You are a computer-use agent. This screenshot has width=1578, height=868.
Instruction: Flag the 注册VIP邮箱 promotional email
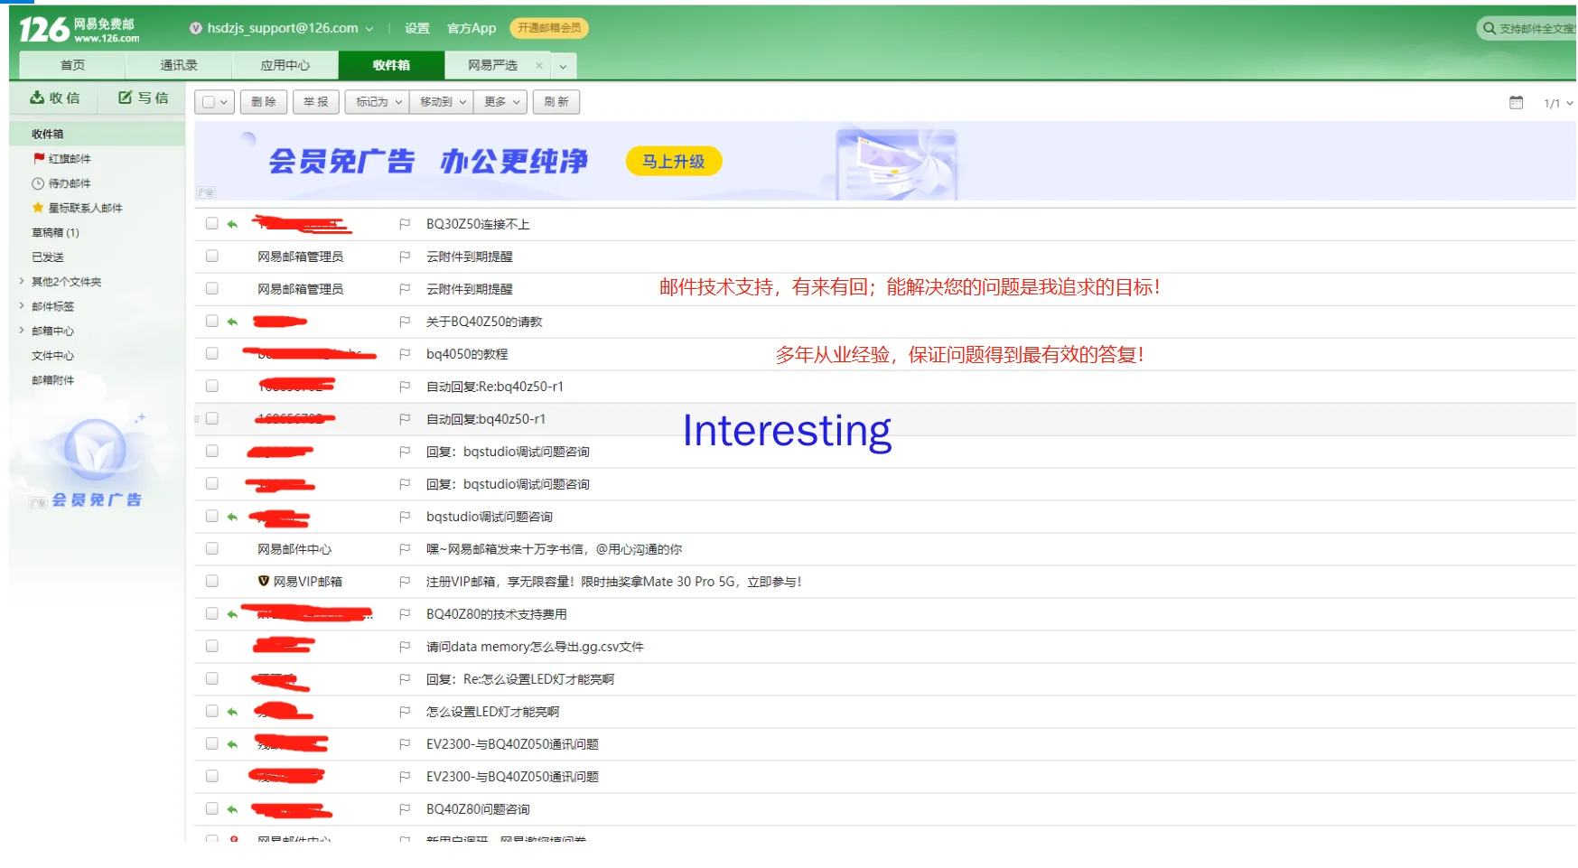tap(405, 582)
